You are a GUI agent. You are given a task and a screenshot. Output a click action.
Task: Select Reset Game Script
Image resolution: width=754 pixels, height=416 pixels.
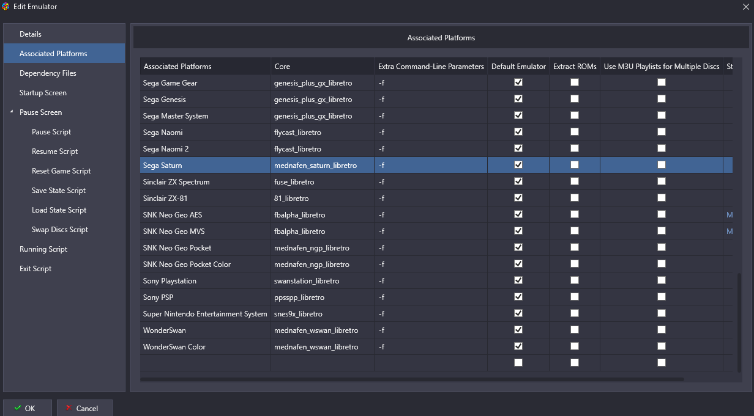(61, 171)
